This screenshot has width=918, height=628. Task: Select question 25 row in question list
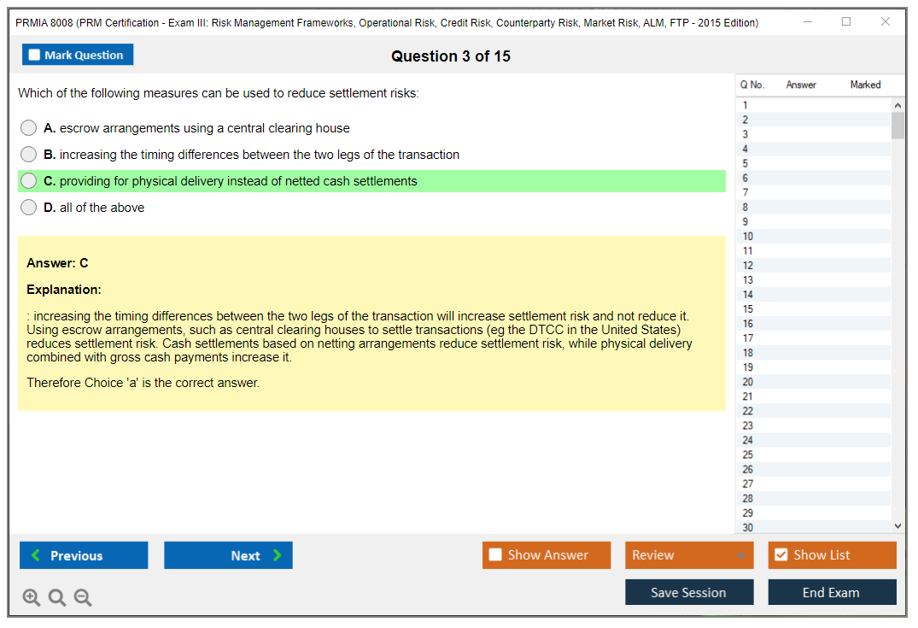tap(748, 455)
